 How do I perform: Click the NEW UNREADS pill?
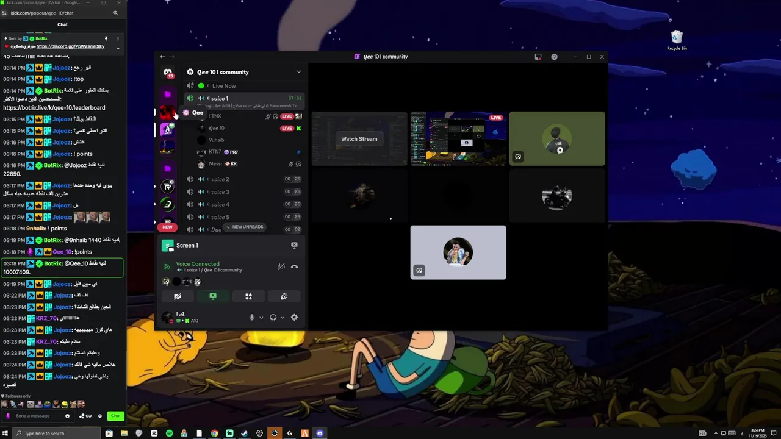point(244,227)
